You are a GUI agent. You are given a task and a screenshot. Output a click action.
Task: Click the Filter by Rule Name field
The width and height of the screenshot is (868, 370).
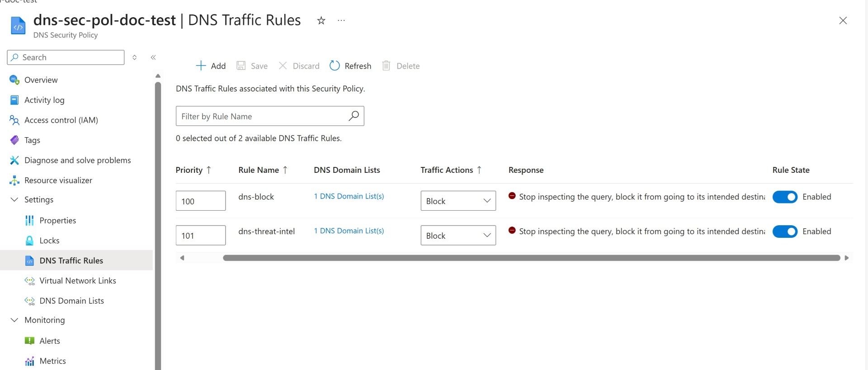270,116
